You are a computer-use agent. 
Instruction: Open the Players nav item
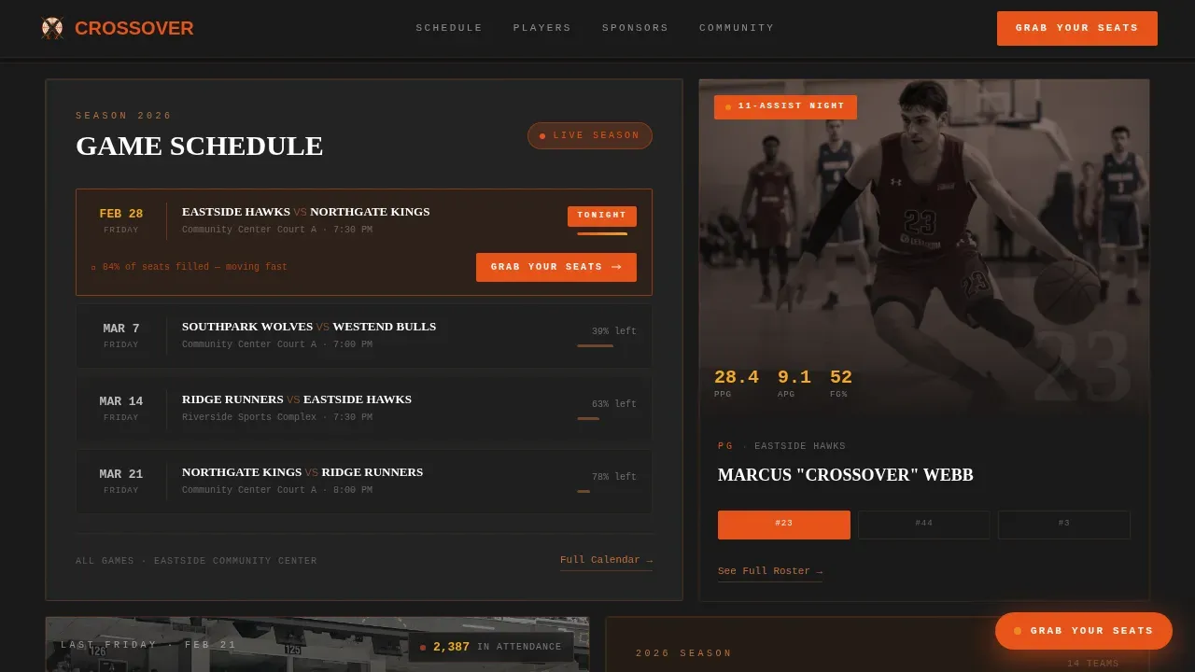pos(542,28)
